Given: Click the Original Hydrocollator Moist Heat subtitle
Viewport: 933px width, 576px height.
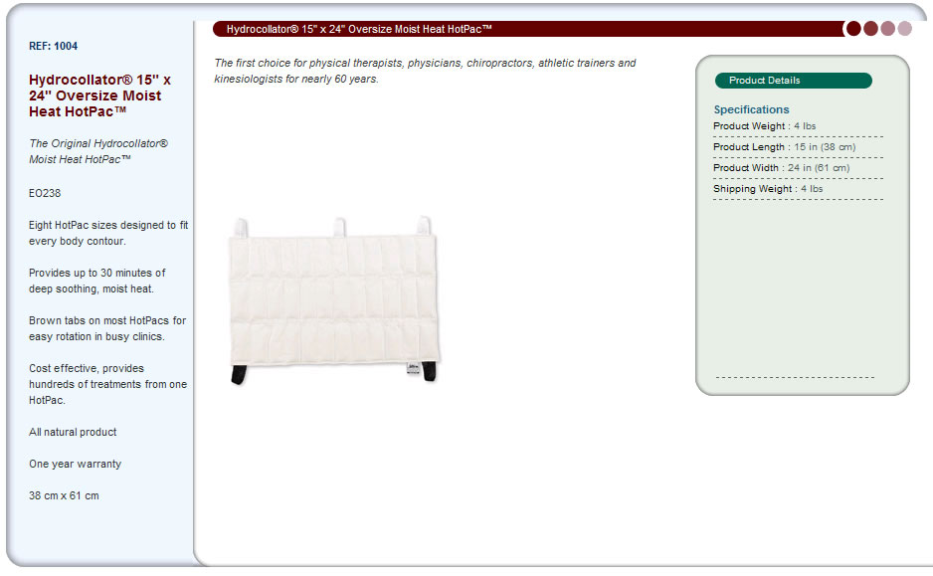Looking at the screenshot, I should 98,151.
